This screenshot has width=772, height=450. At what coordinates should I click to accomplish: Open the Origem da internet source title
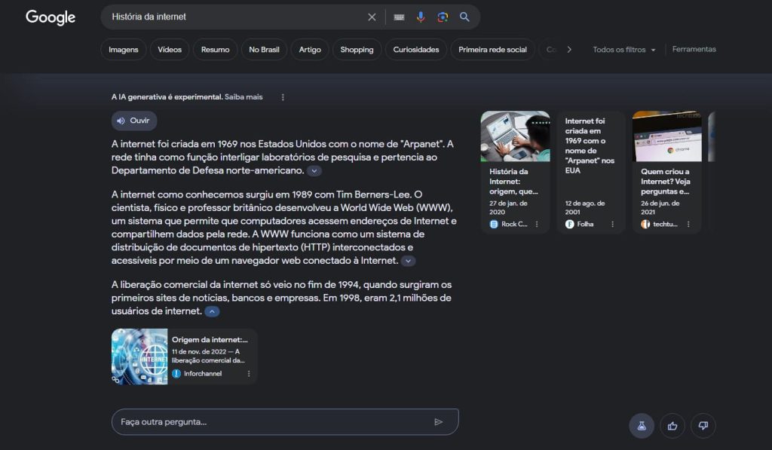pos(210,340)
